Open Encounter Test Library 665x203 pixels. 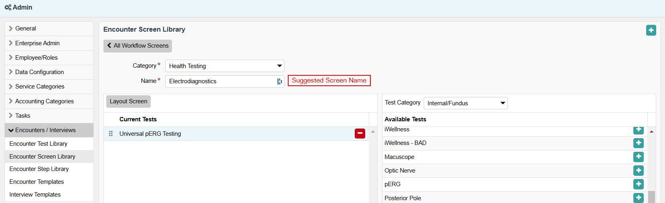coord(38,144)
